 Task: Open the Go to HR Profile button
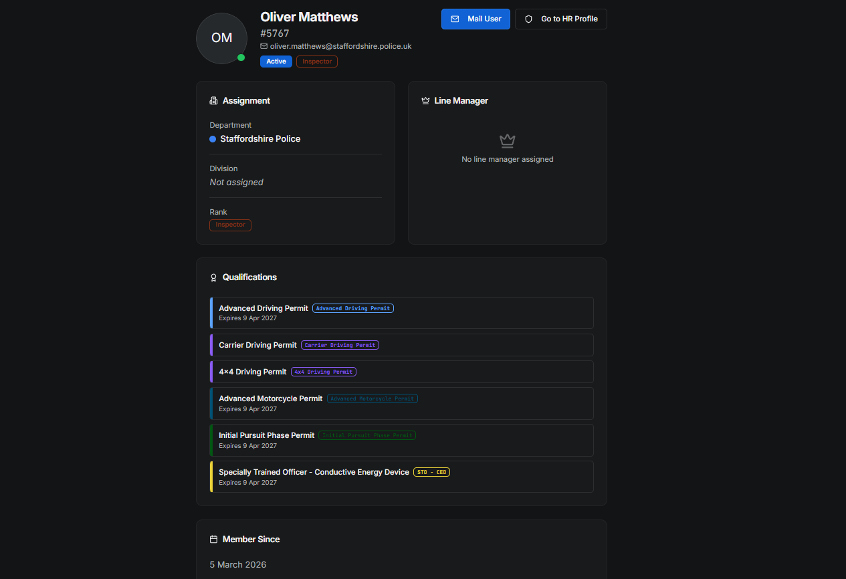click(561, 19)
